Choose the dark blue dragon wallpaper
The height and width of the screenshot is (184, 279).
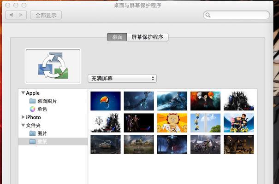point(139,101)
